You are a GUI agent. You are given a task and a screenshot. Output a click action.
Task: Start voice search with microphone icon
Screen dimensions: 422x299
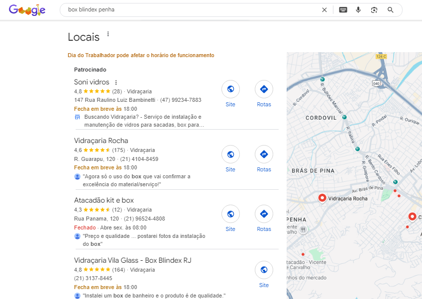pos(358,10)
